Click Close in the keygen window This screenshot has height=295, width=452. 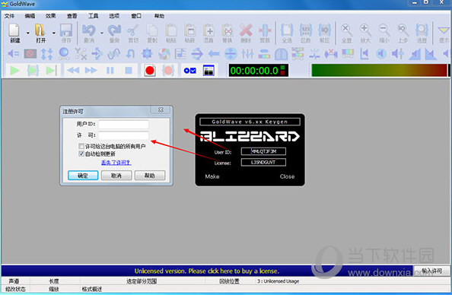point(287,176)
